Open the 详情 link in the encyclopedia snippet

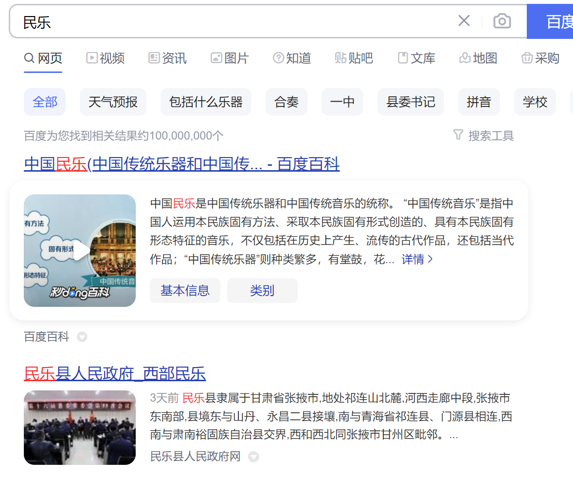click(417, 259)
